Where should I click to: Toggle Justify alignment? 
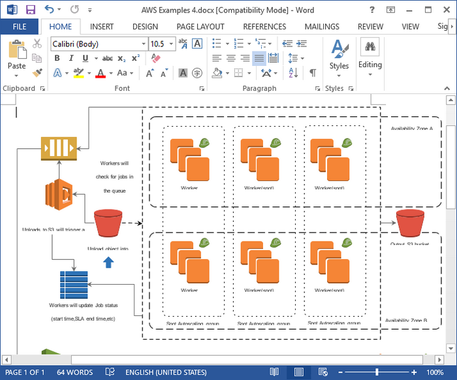[259, 58]
